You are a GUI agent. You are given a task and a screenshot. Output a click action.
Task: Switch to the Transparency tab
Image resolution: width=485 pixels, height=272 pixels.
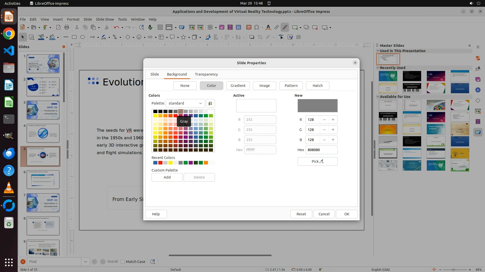click(206, 74)
